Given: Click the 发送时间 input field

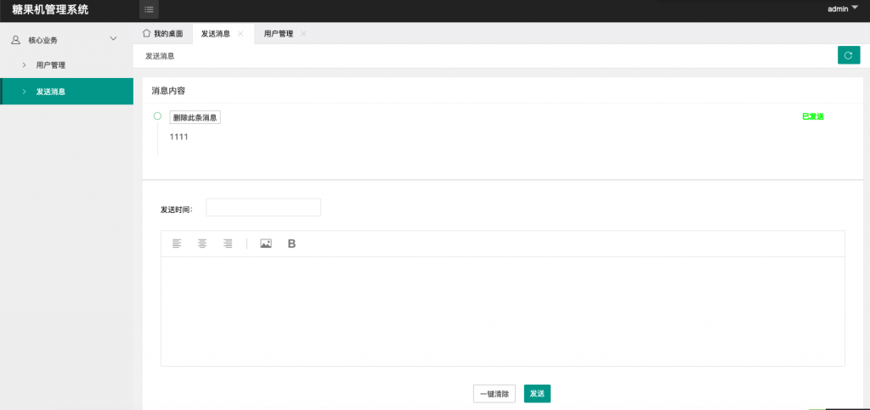Looking at the screenshot, I should click(x=263, y=208).
